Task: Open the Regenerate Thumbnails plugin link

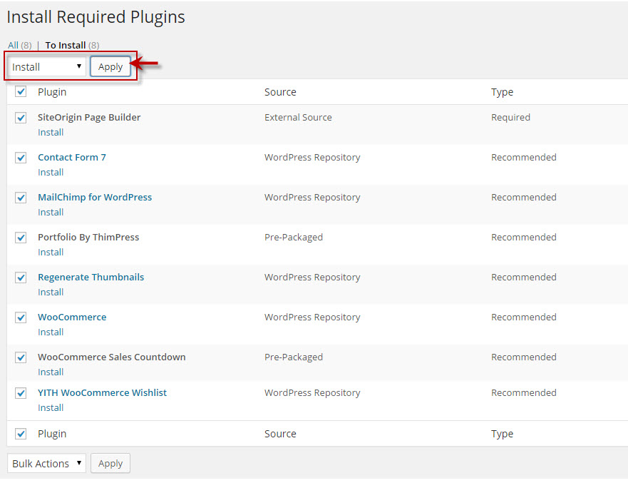Action: (91, 278)
